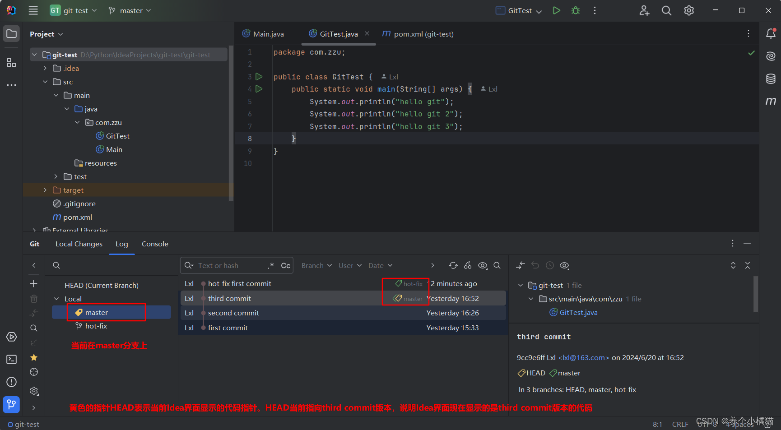The height and width of the screenshot is (430, 781).
Task: Select the Log tab
Action: 122,244
